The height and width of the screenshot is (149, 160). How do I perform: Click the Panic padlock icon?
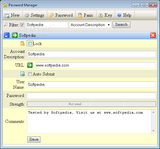point(80,15)
